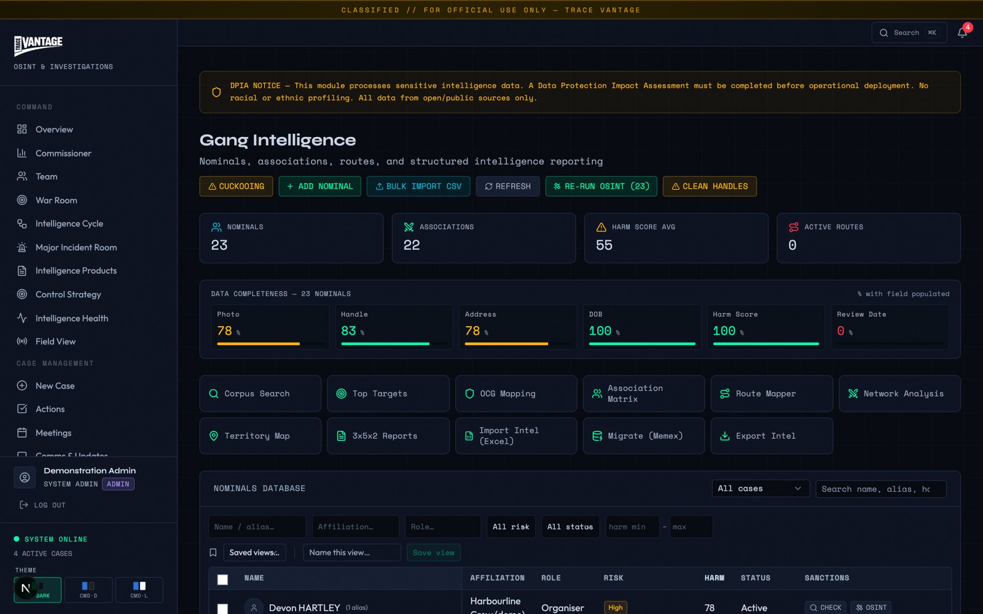
Task: Focus the Affiliation filter field
Action: pos(355,527)
